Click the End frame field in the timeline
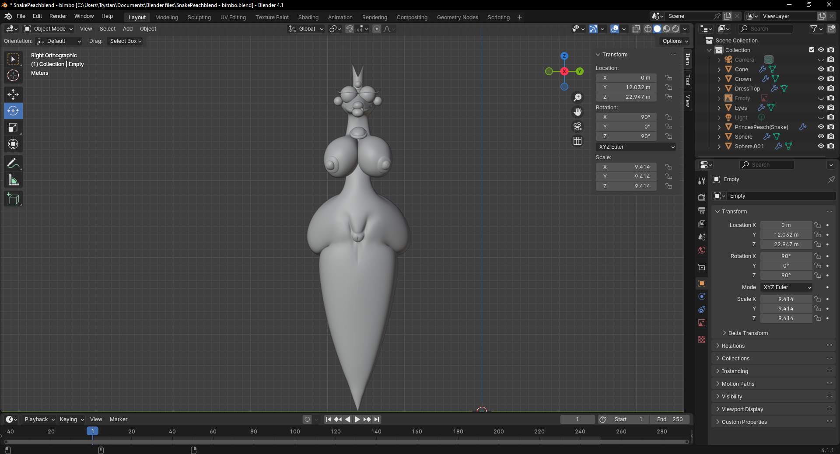The image size is (840, 454). coord(670,419)
